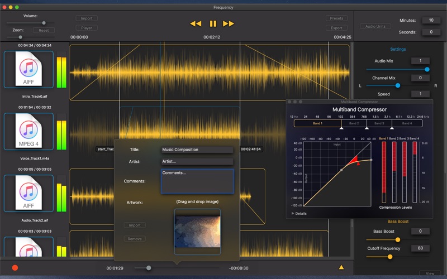Click the crossover marker between Band 2 and 3
The image size is (447, 279).
pyautogui.click(x=367, y=128)
